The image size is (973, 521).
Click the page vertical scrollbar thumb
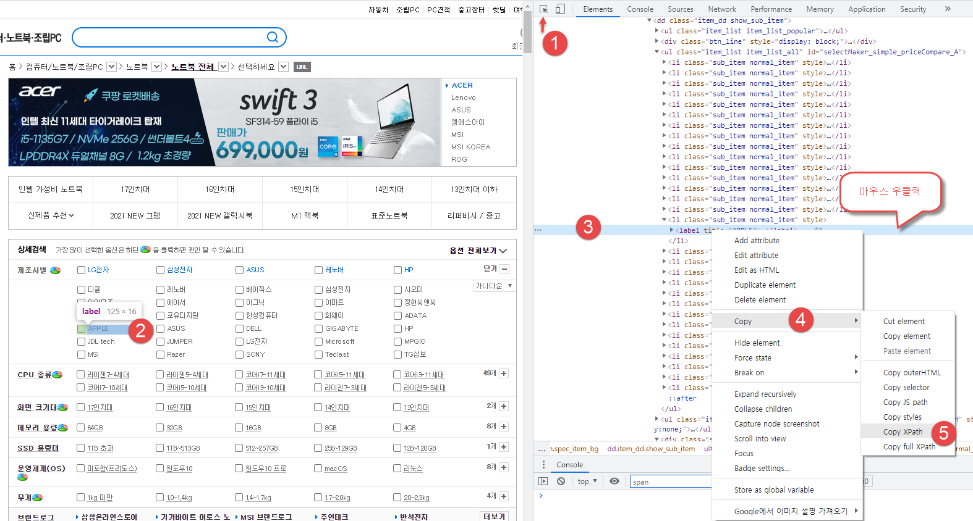click(528, 31)
